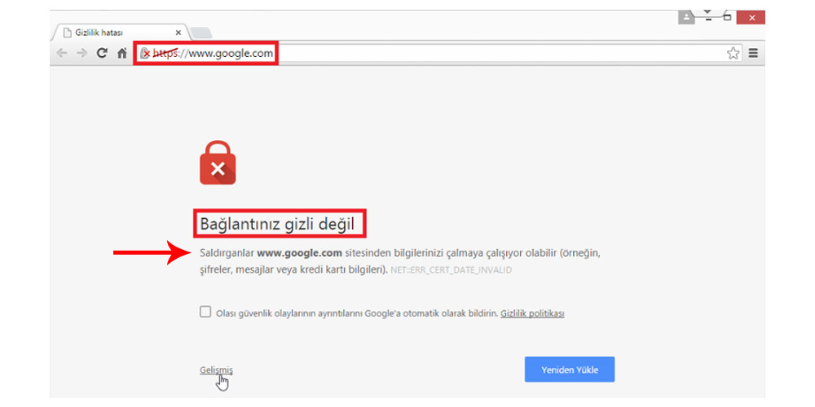This screenshot has width=815, height=407.
Task: Click the Yeniden Yükle button
Action: pos(570,370)
